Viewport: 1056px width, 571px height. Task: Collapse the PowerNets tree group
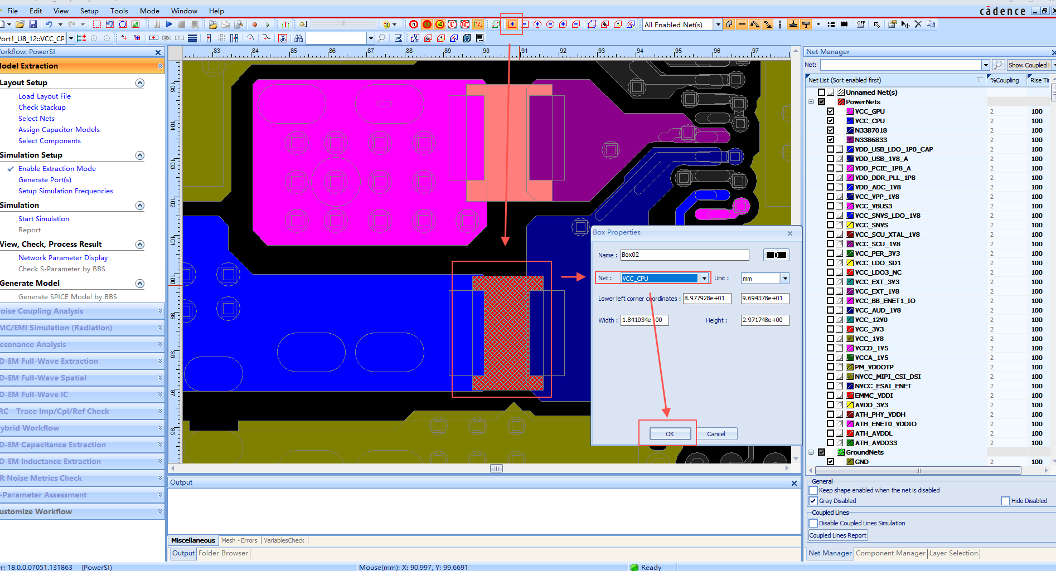811,102
